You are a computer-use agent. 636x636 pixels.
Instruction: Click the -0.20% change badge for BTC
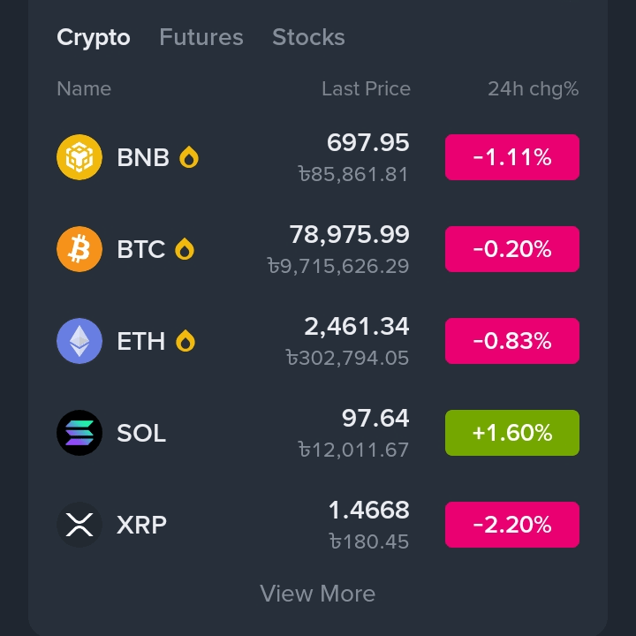(511, 249)
